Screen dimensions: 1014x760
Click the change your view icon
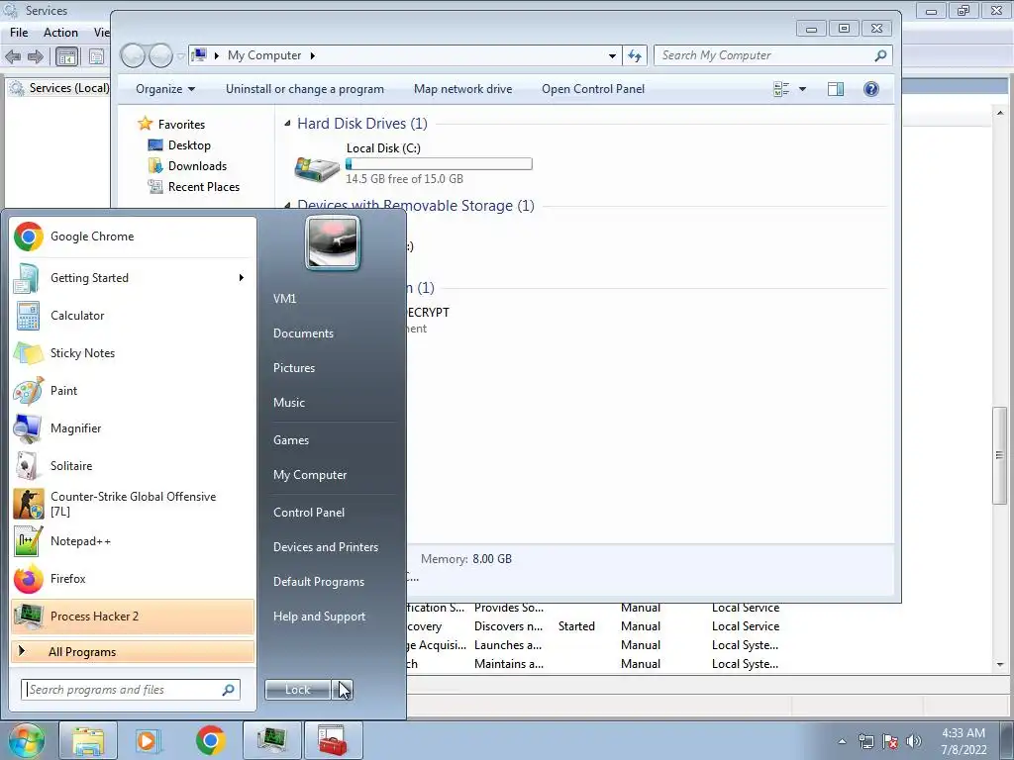coord(781,89)
